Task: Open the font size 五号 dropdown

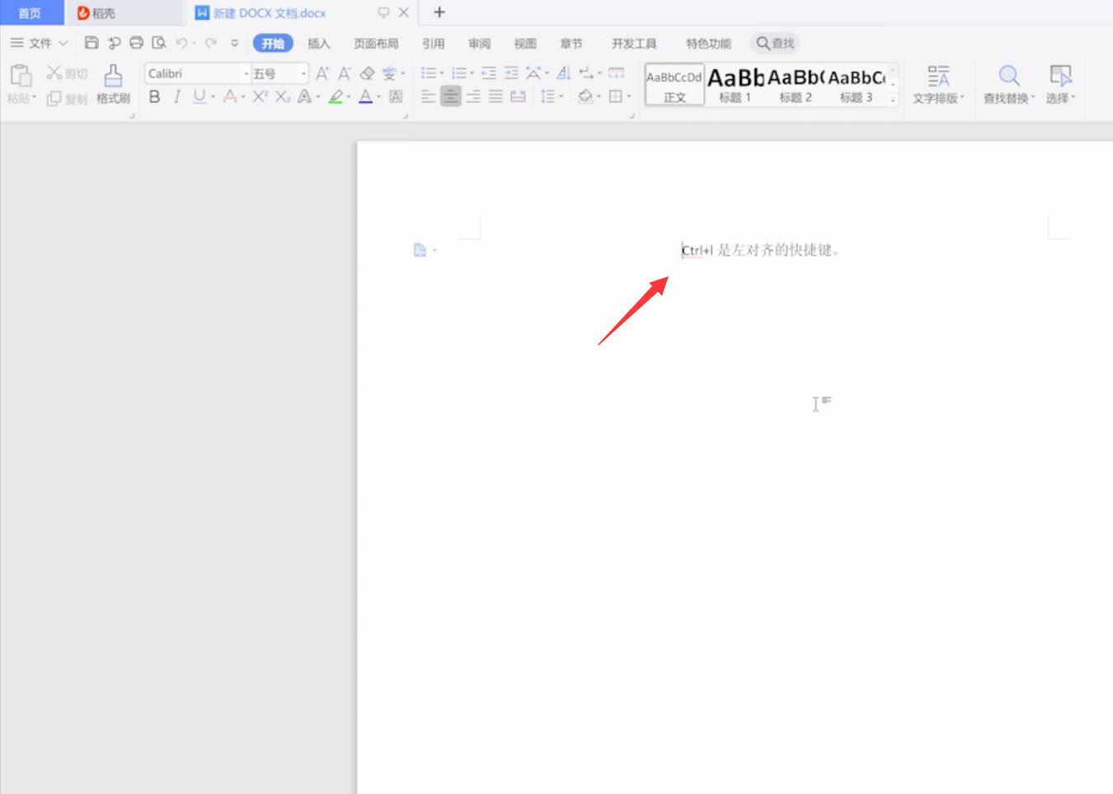Action: (x=304, y=74)
